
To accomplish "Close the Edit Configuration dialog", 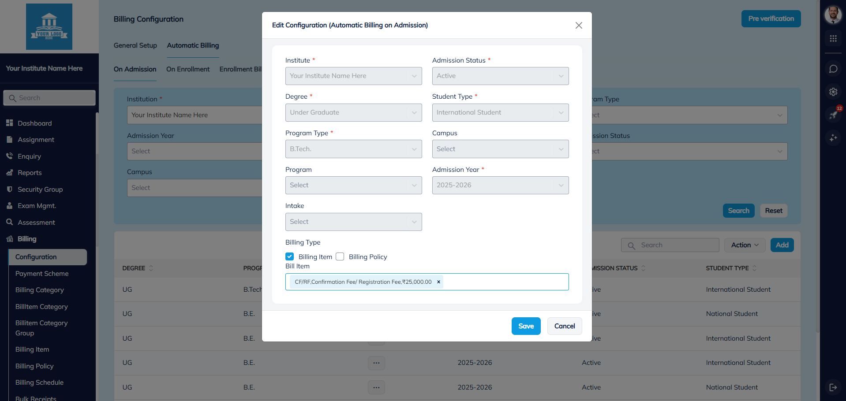I will click(579, 26).
